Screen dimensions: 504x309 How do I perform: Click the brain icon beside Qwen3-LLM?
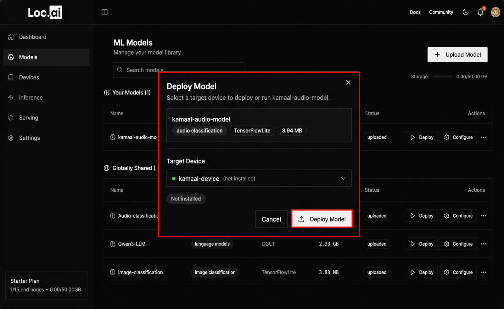click(x=113, y=244)
